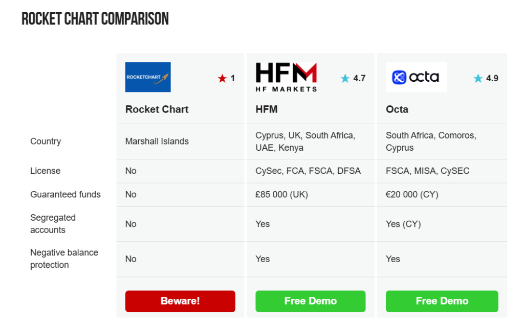Open the HFM broker name heading
Screen dimensions: 524x326
coord(266,109)
